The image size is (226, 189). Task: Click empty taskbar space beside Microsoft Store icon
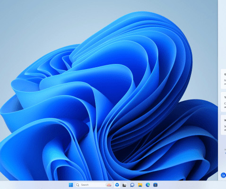[189, 185]
